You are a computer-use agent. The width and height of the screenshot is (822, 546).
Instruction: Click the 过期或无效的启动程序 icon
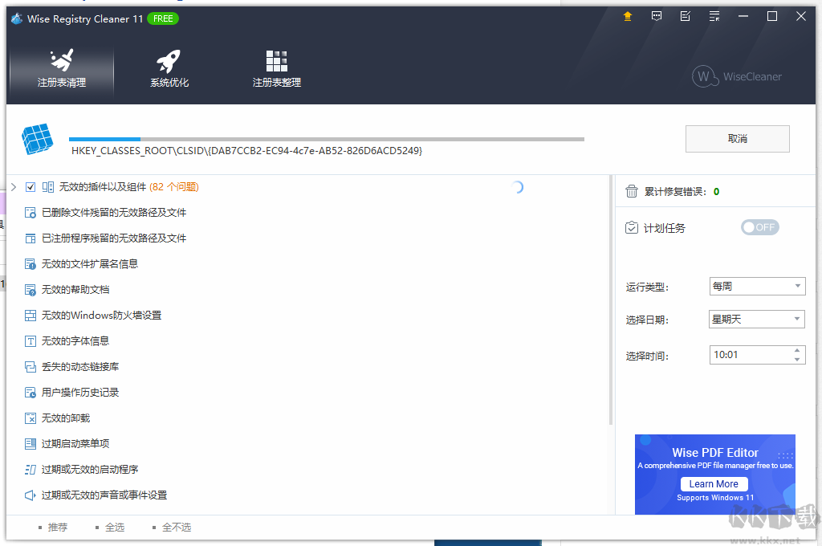[x=31, y=470]
